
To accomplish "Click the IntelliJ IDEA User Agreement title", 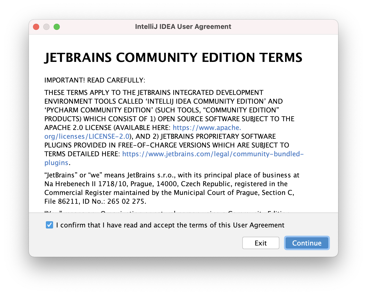I will tap(183, 27).
